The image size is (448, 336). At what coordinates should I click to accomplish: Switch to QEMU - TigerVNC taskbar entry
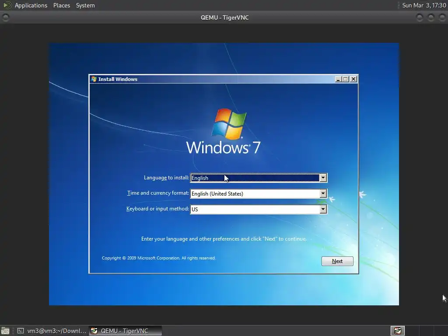tap(125, 331)
